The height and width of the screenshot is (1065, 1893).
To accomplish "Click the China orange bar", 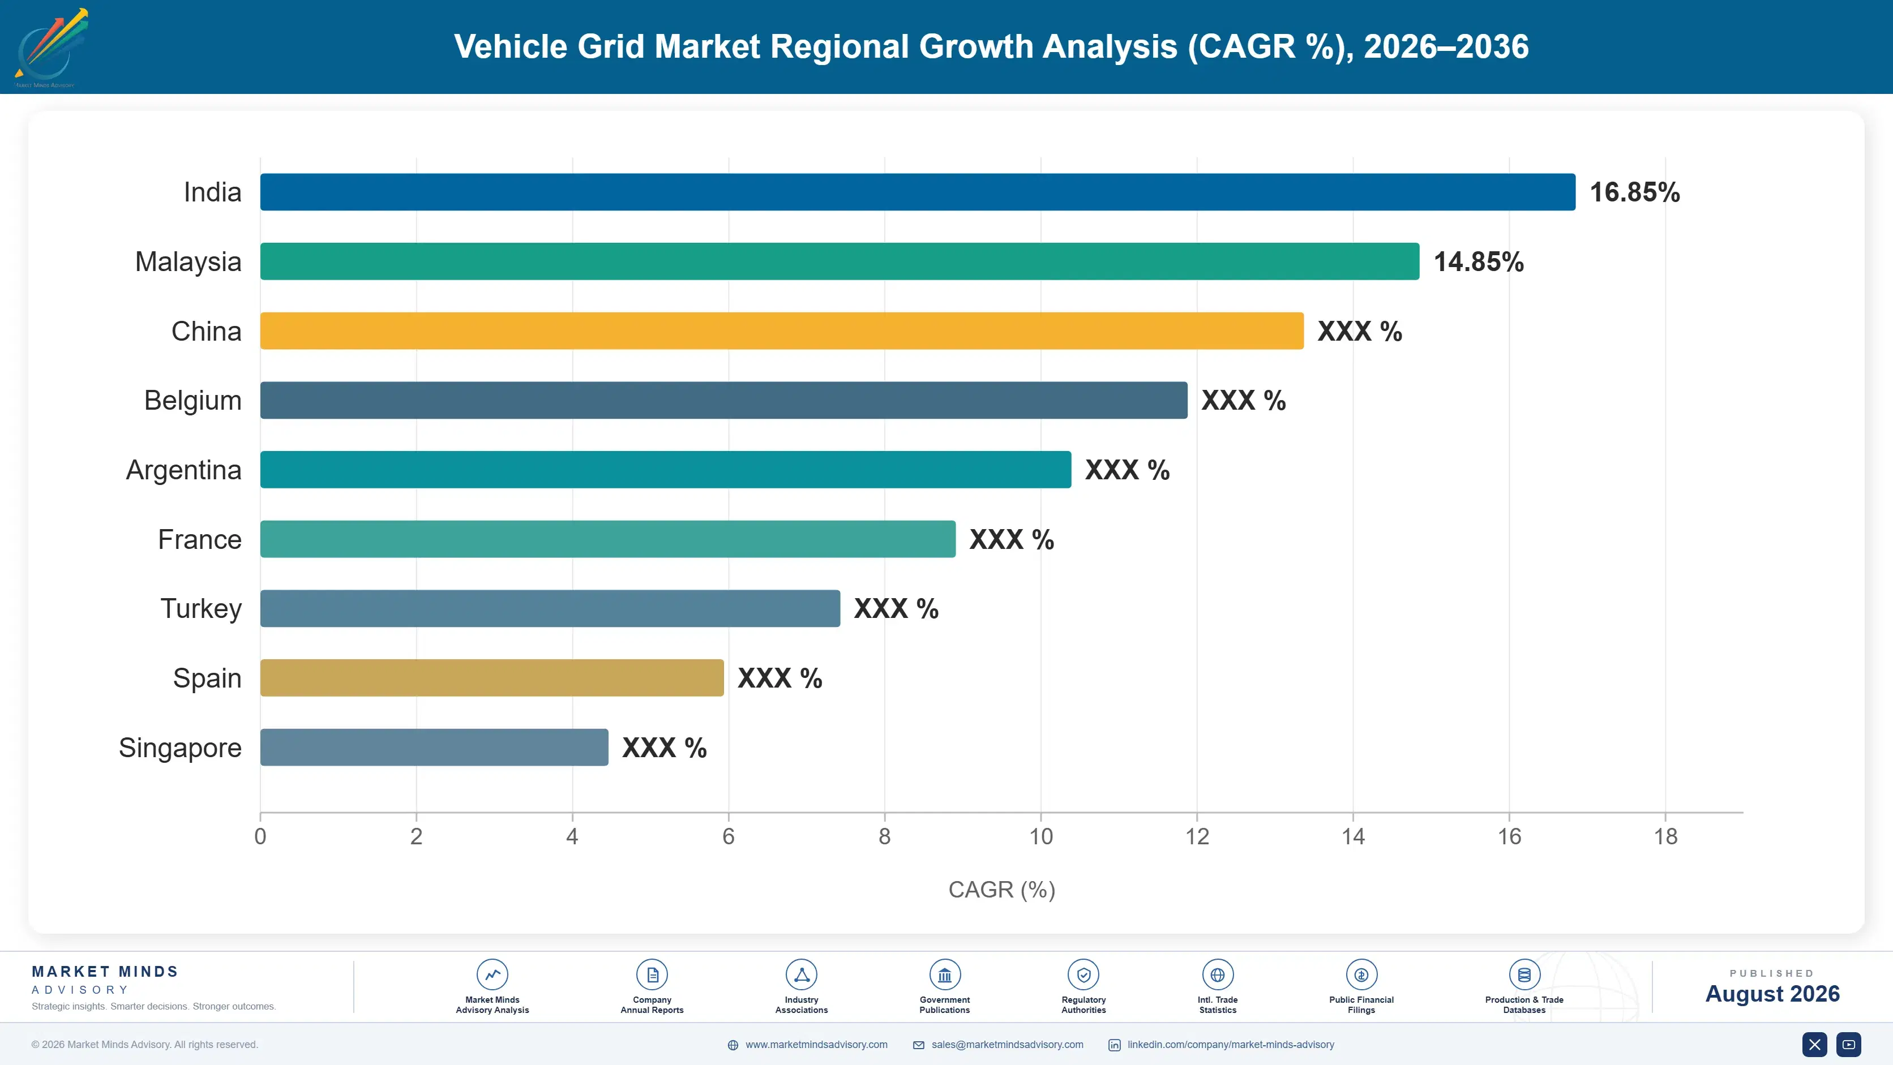I will (782, 330).
